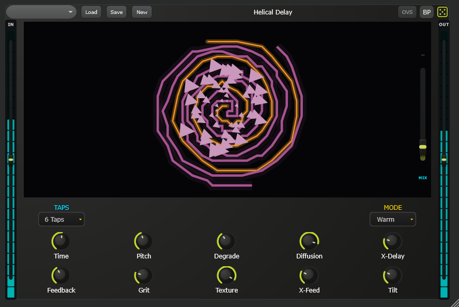Open the preset selection dropdown

click(41, 11)
